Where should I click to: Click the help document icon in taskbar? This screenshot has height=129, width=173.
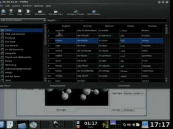click(10, 124)
